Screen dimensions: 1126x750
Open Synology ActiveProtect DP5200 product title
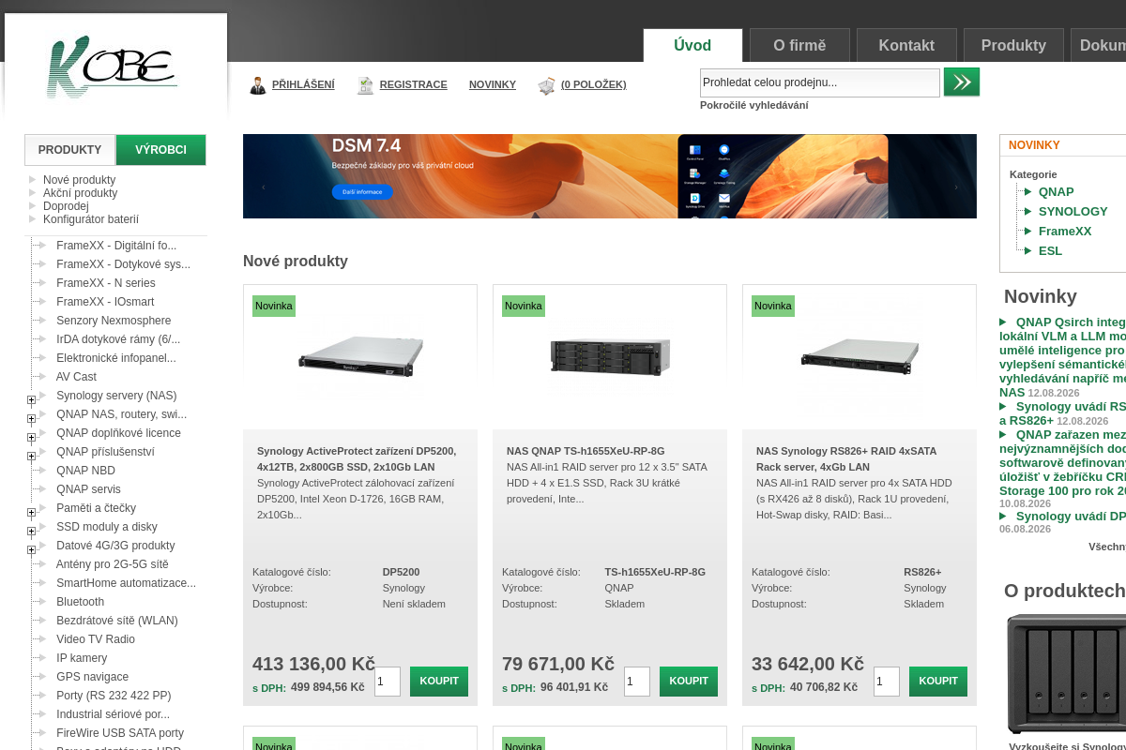pyautogui.click(x=358, y=458)
